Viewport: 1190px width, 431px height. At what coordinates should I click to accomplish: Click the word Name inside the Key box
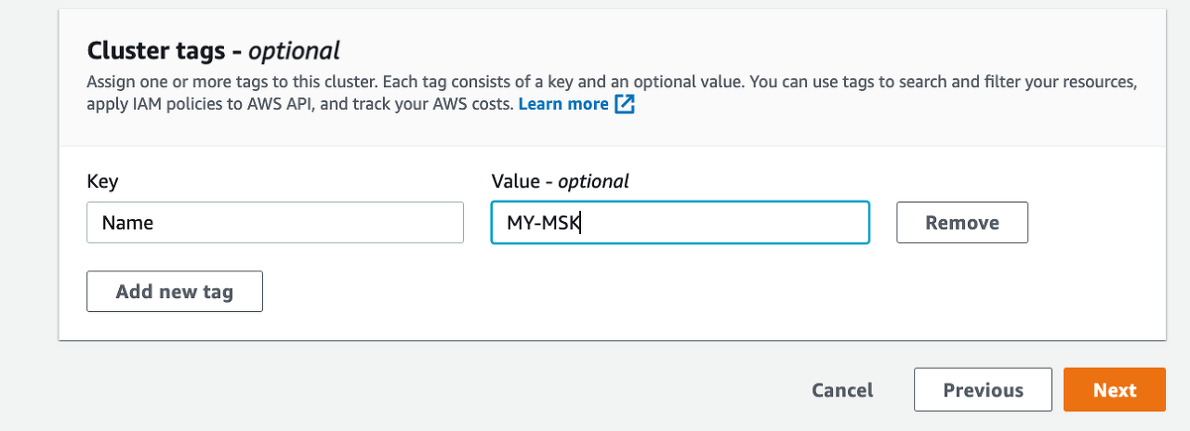pos(127,223)
